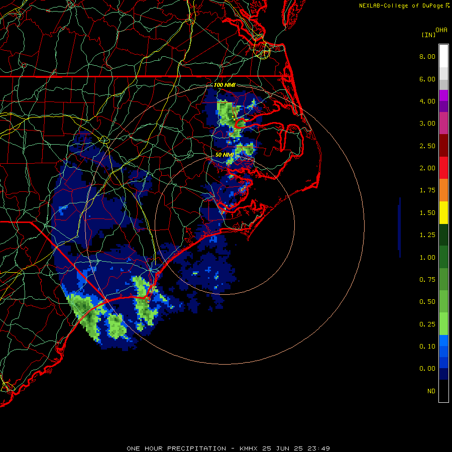Select the "0.50" legend label
The height and width of the screenshot is (452, 452).
pyautogui.click(x=427, y=302)
